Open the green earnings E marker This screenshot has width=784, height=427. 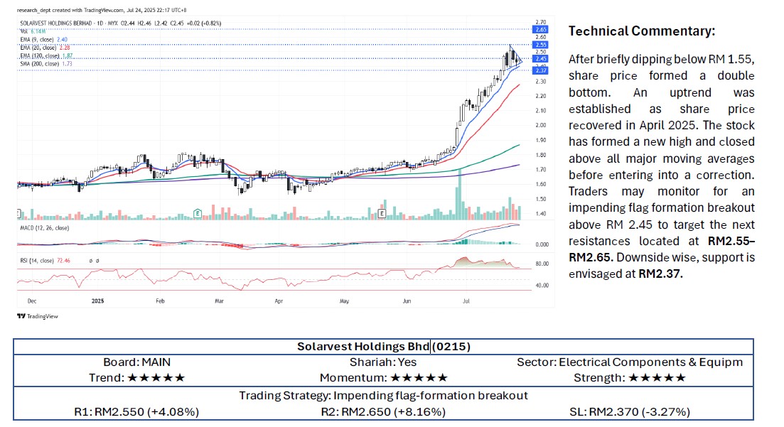click(x=198, y=213)
